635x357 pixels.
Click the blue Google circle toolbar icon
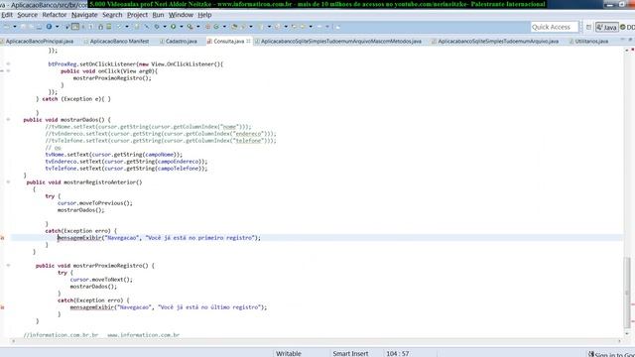click(x=49, y=27)
